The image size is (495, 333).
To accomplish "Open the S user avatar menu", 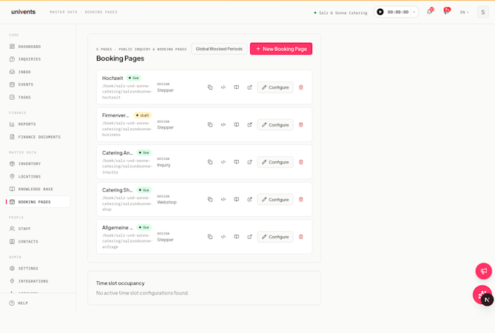I will point(482,12).
